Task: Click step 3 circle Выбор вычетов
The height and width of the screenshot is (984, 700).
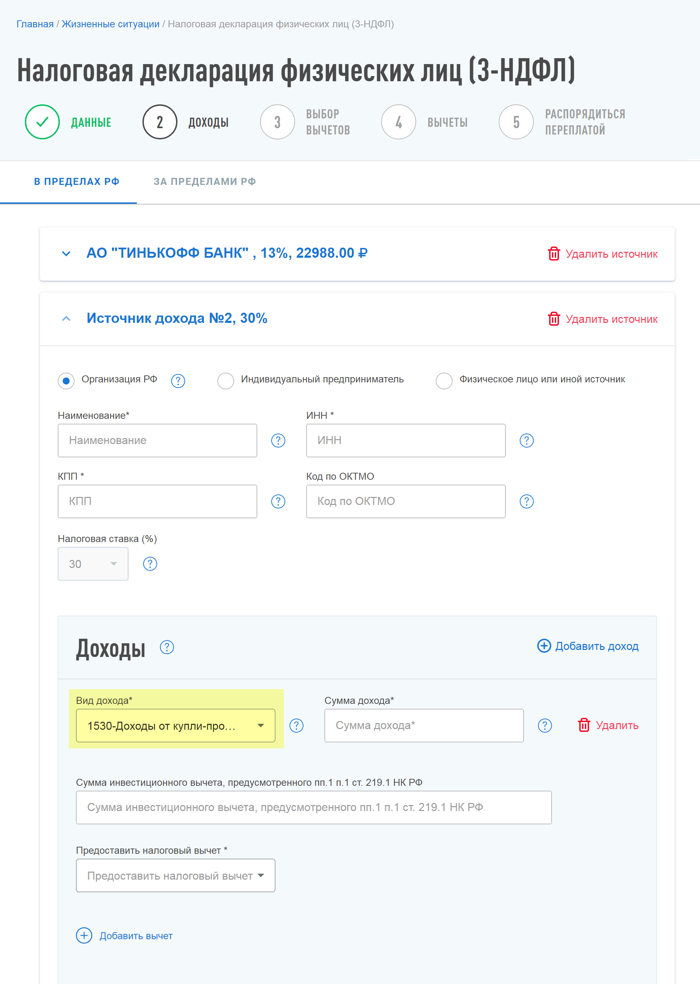Action: (x=278, y=122)
